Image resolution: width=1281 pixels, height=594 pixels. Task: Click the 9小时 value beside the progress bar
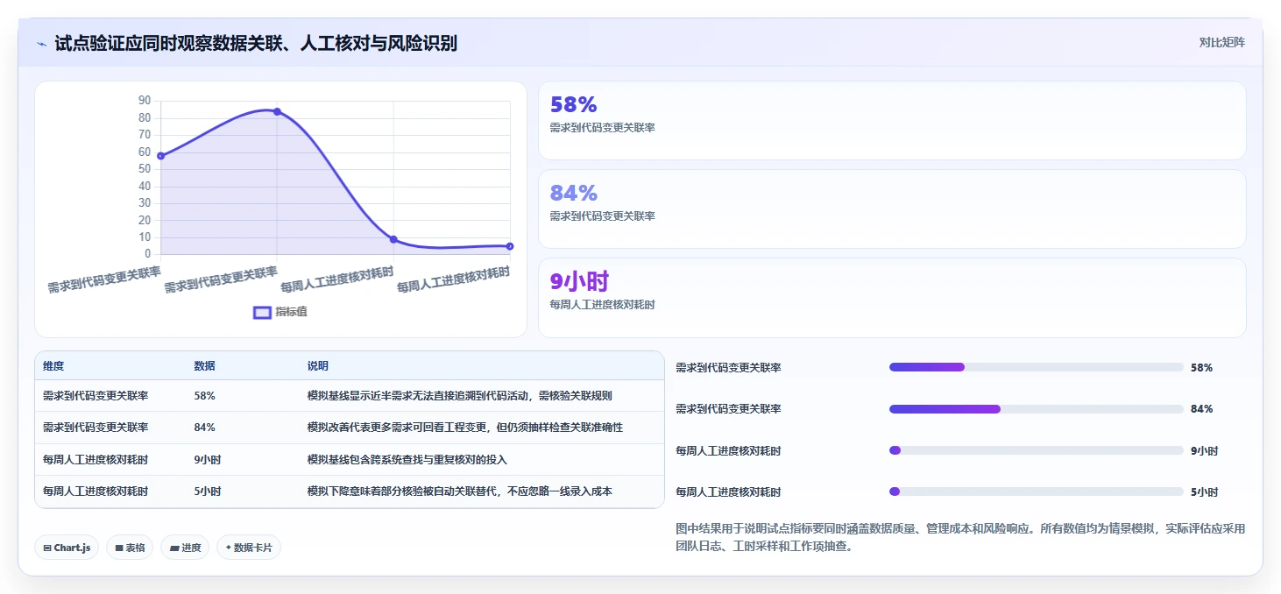[1204, 451]
